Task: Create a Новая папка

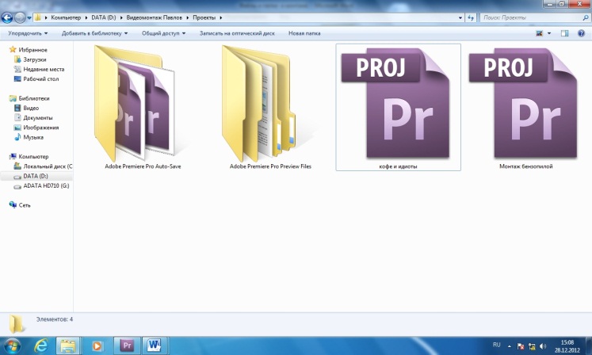Action: click(304, 33)
